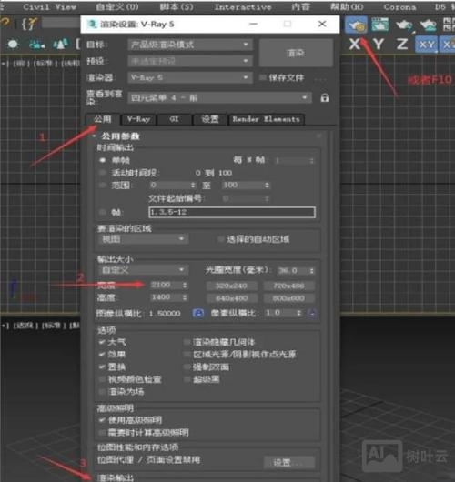Open the Rendered Frame Window icon
Viewport: 455px width, 482px height.
[x=379, y=25]
